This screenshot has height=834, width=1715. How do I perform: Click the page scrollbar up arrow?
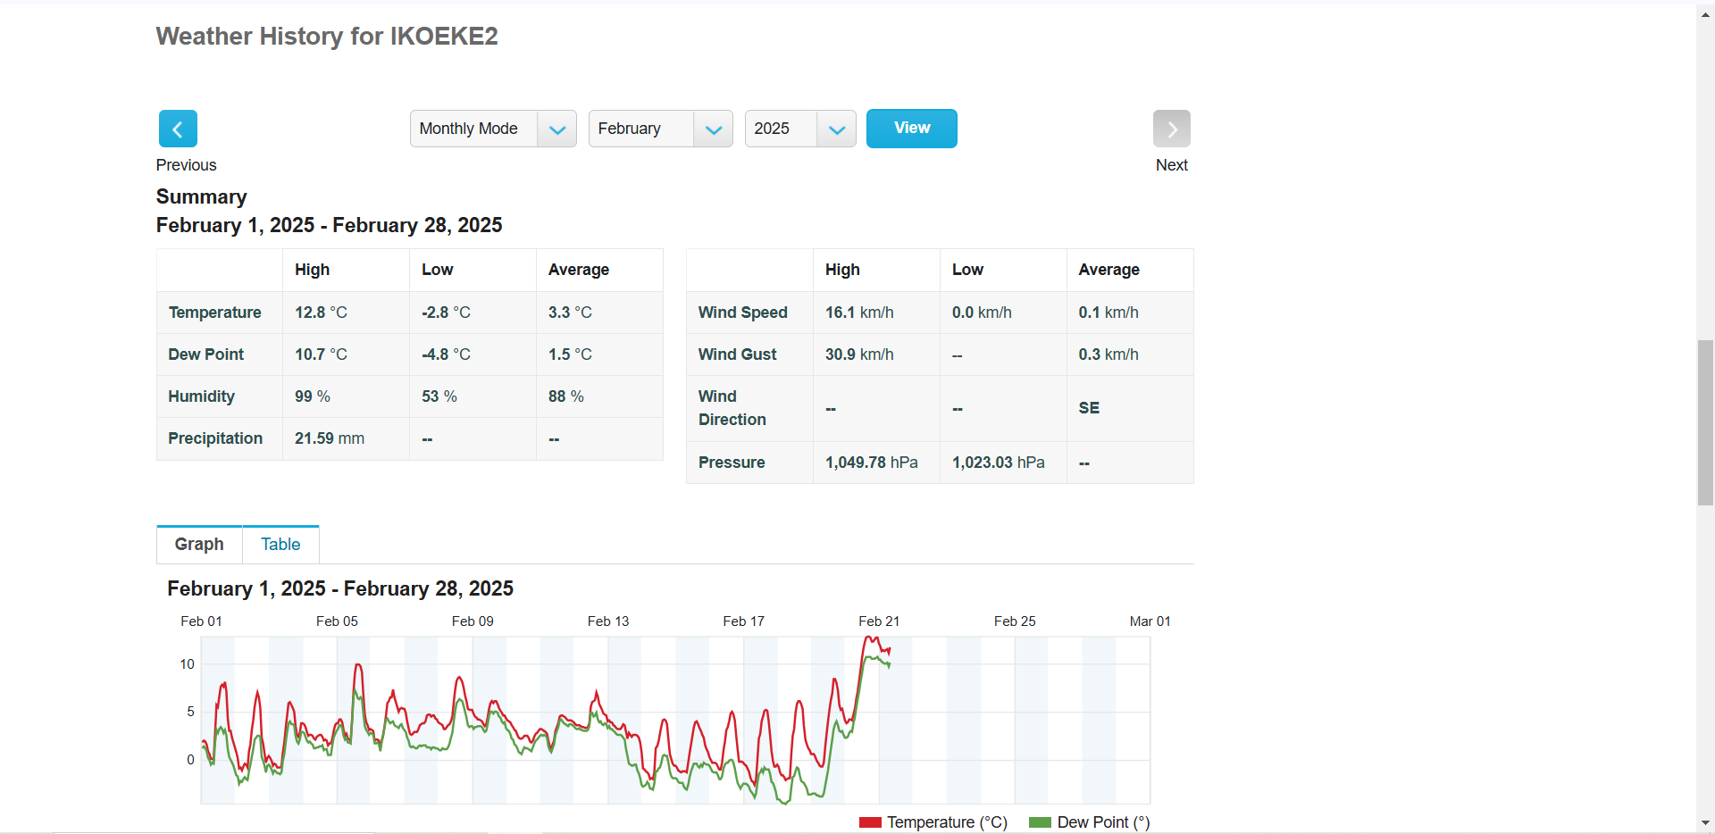pyautogui.click(x=1705, y=14)
